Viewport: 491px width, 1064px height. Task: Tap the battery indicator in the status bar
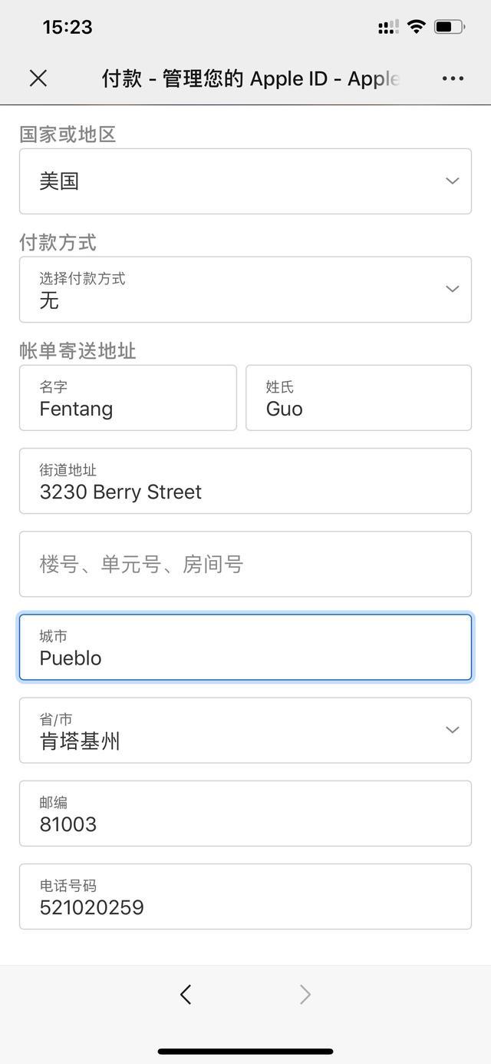click(x=448, y=25)
